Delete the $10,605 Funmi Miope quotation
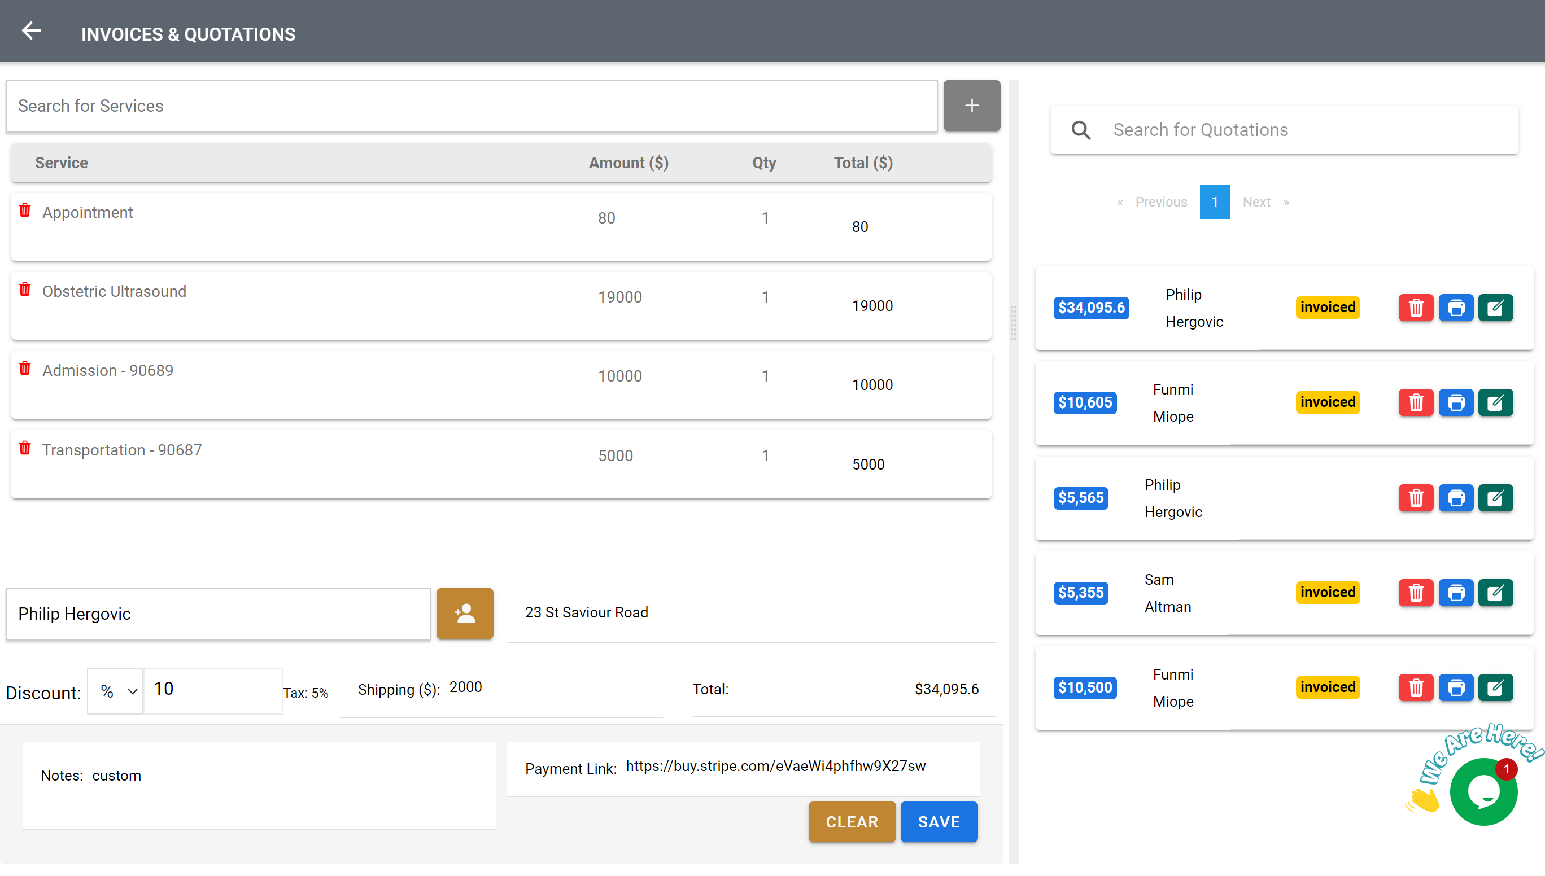This screenshot has width=1545, height=876. pos(1416,402)
